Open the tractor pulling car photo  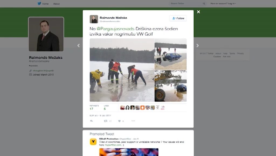171,86
